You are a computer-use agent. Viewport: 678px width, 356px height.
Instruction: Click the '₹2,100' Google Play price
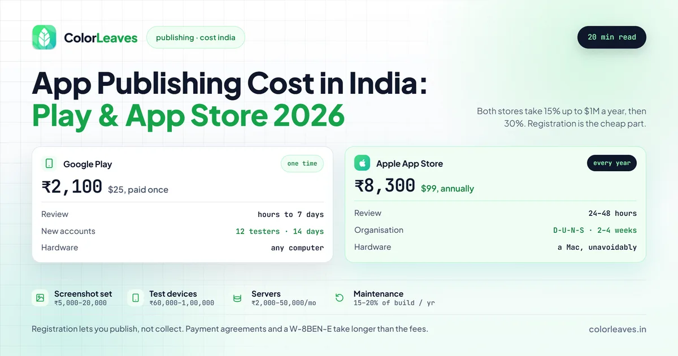coord(72,187)
